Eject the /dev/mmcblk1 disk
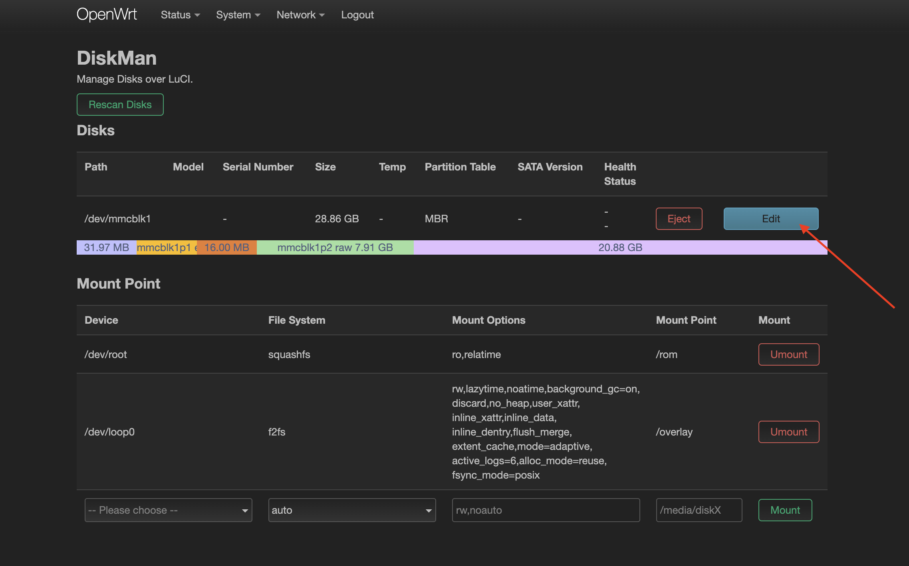The height and width of the screenshot is (566, 909). pos(679,219)
